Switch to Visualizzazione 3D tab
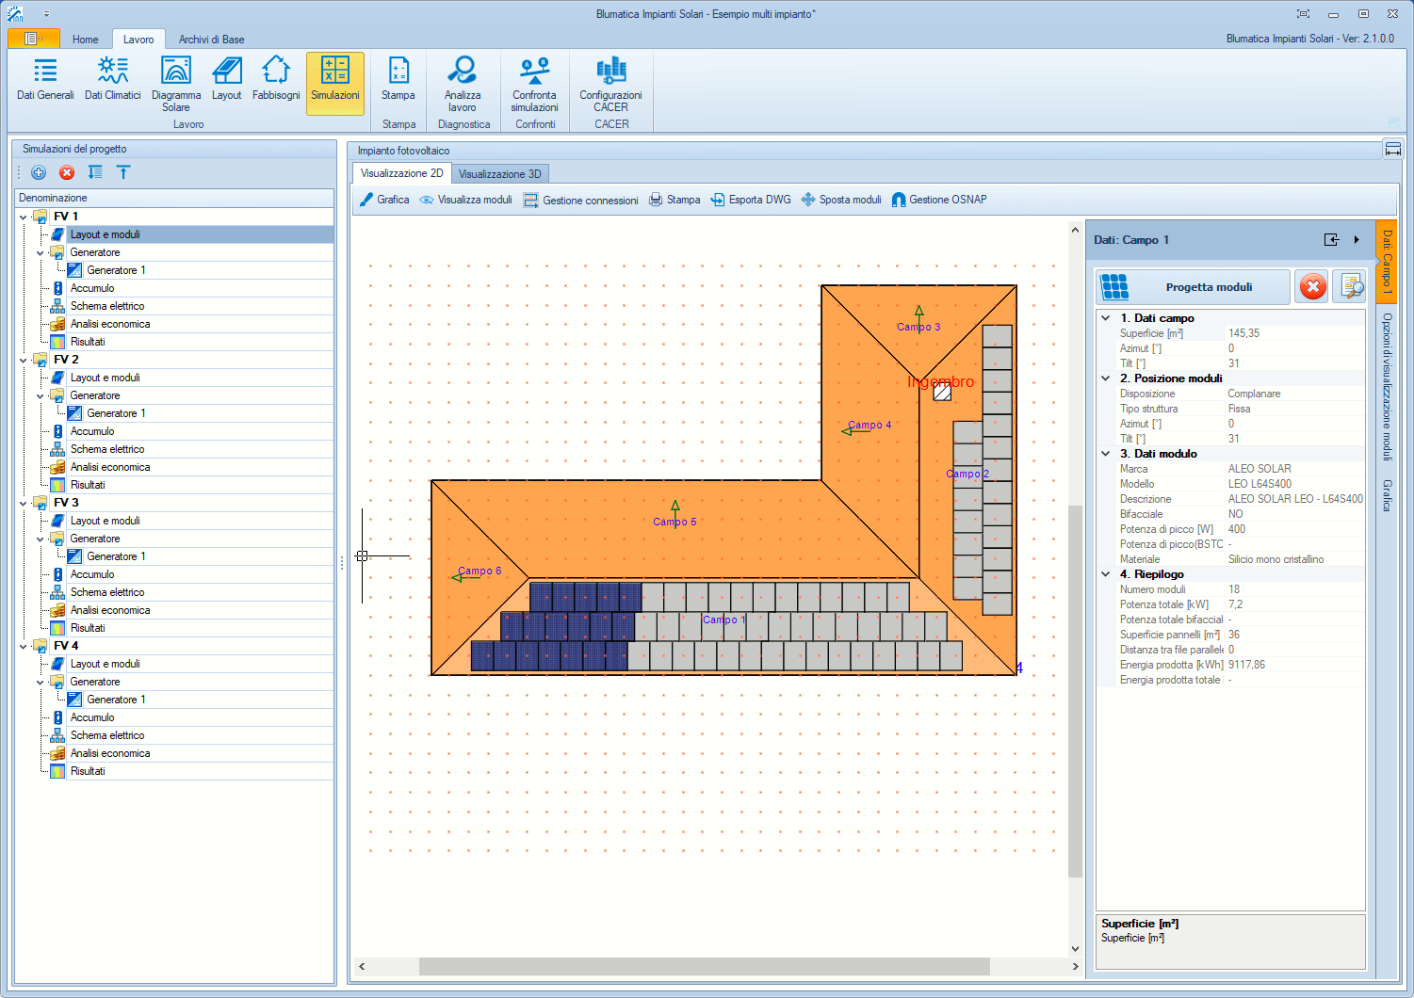Image resolution: width=1414 pixels, height=998 pixels. tap(499, 174)
